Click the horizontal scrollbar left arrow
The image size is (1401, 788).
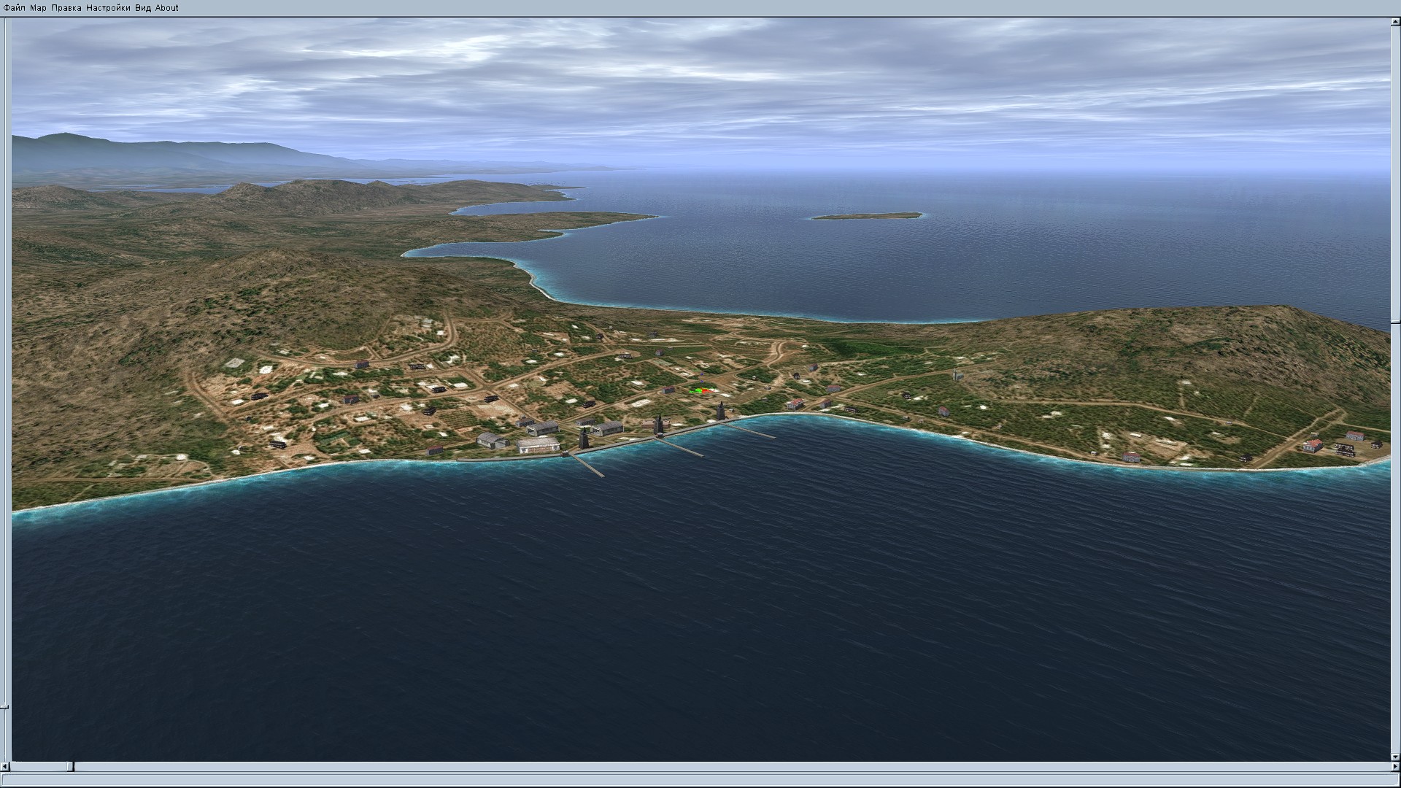pos(5,767)
